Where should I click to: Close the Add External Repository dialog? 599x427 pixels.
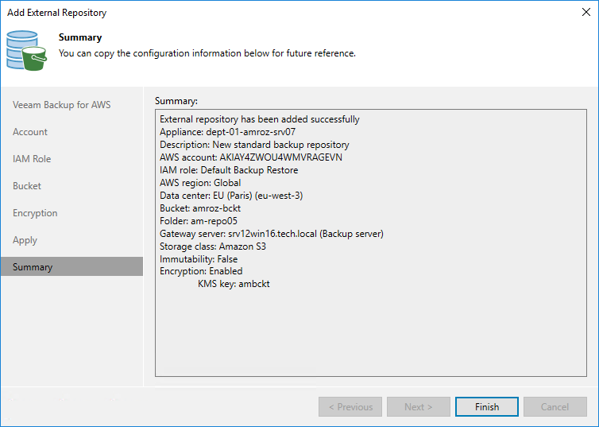point(585,13)
